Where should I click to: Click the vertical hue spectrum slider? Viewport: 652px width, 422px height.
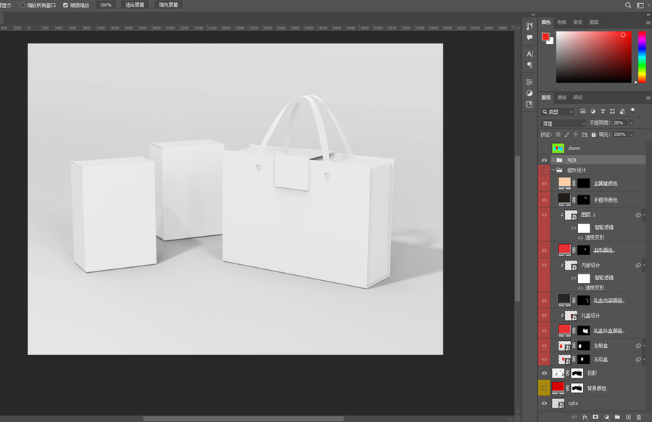click(642, 57)
